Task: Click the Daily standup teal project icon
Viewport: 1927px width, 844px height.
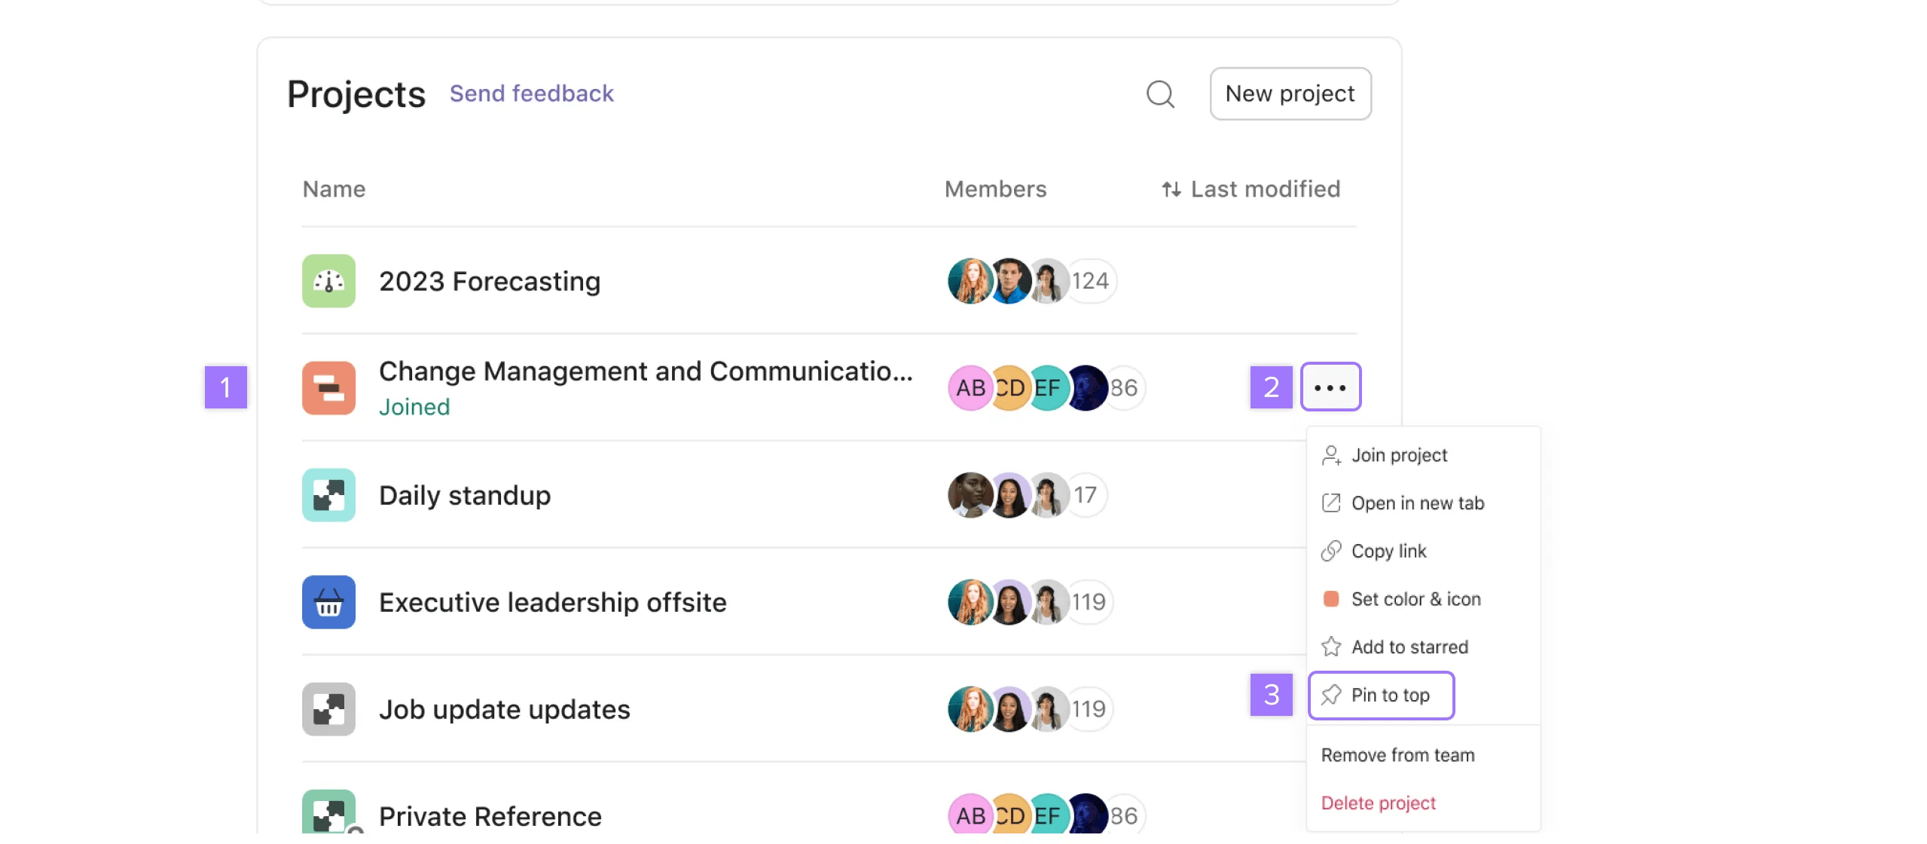Action: [x=328, y=495]
